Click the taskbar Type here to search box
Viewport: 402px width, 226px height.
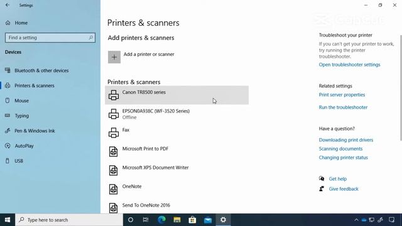point(69,220)
